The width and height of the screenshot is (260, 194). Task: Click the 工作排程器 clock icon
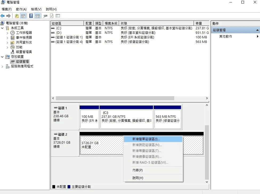pyautogui.click(x=13, y=33)
